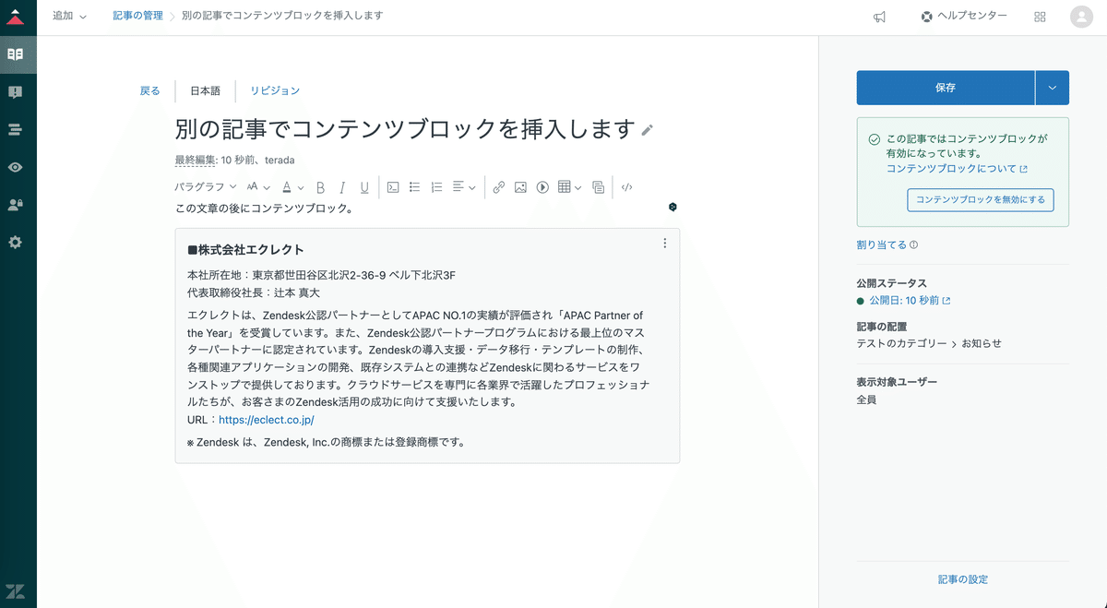Click the megaphone announcements icon
Screen dimensions: 1107x608
(x=880, y=17)
